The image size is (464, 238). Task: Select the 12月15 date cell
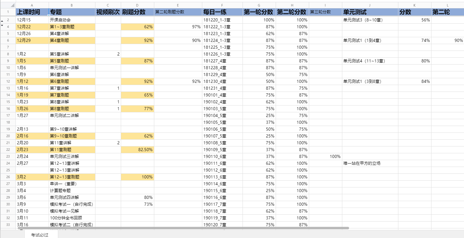click(x=32, y=20)
